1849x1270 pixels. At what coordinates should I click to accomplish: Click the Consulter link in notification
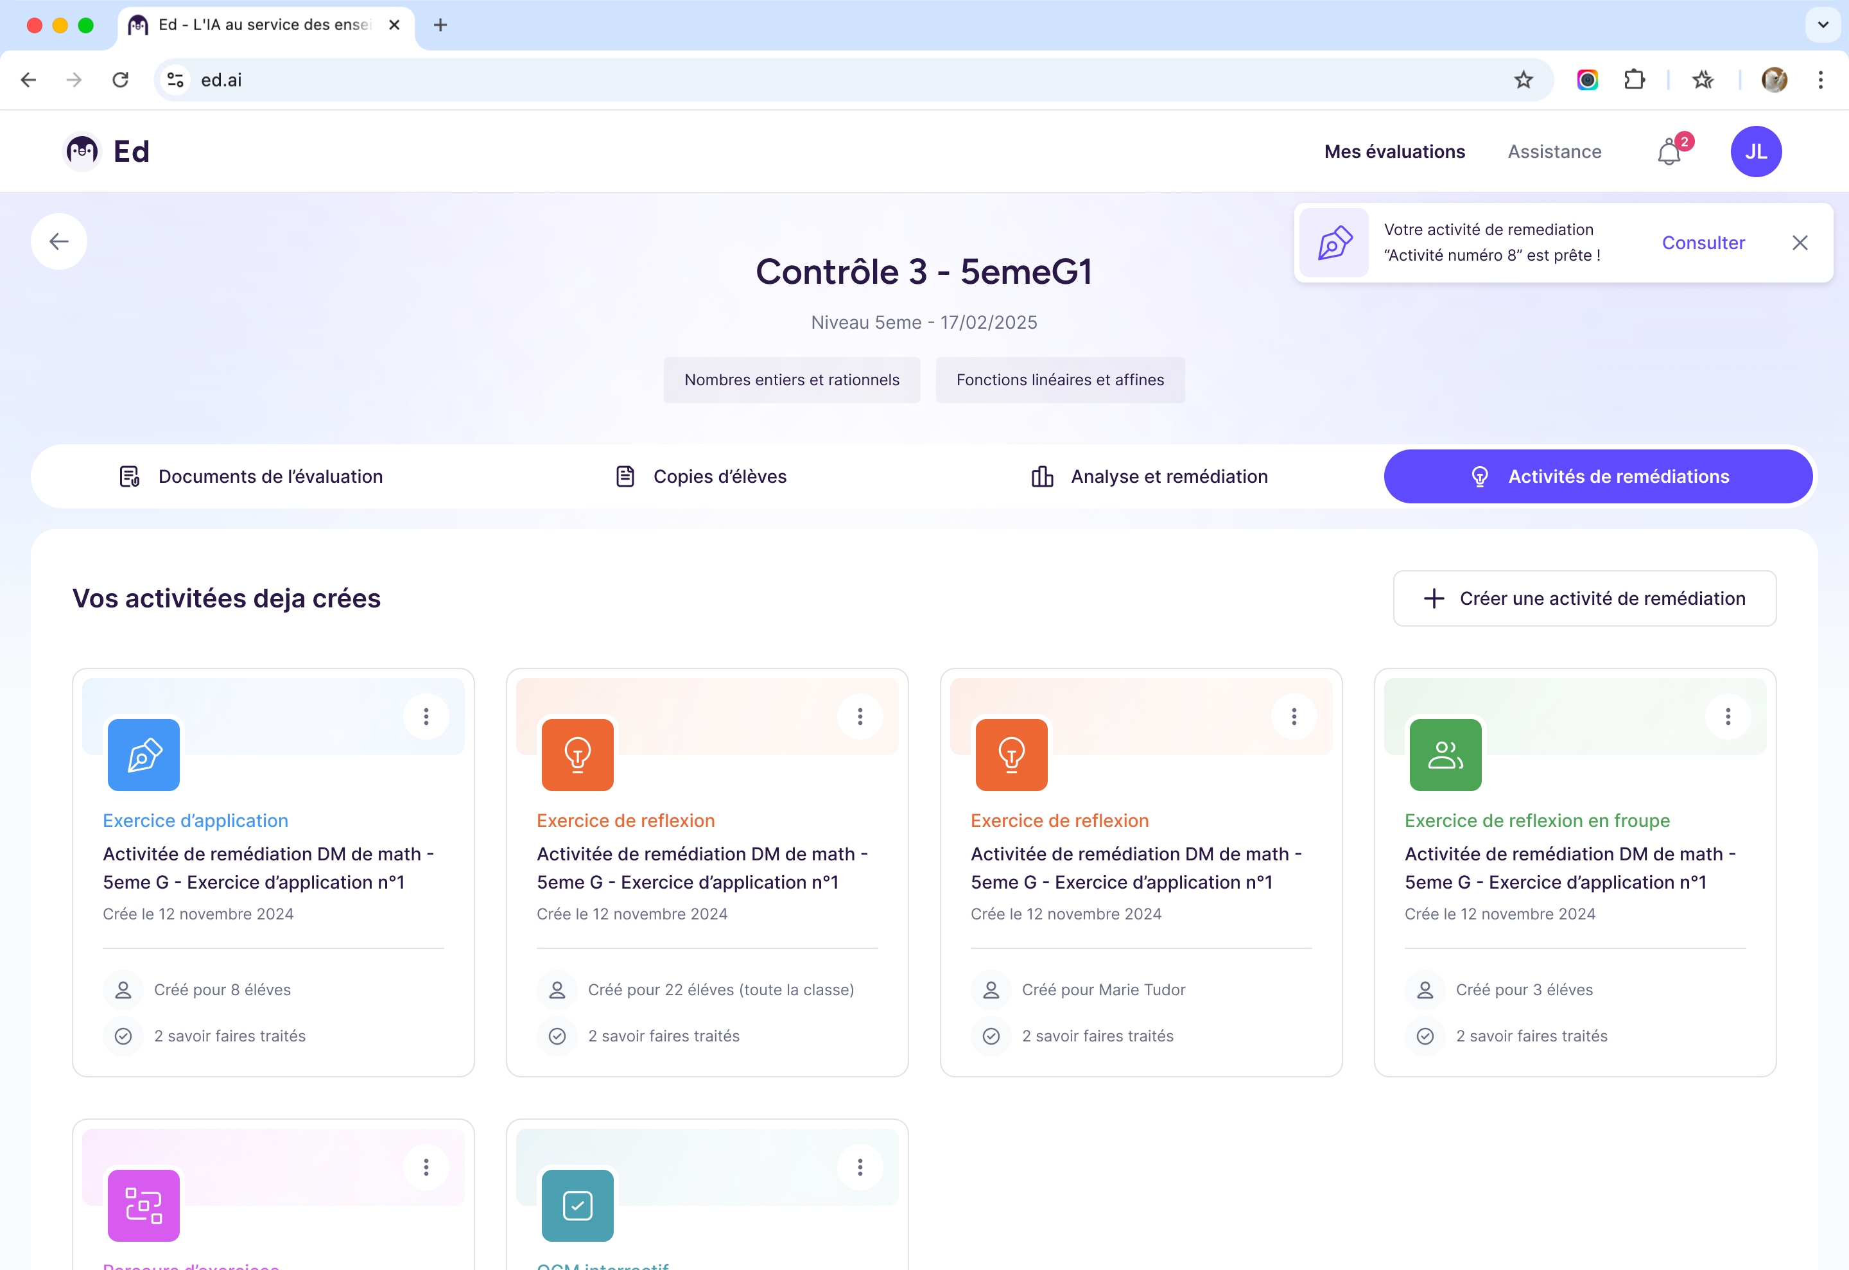click(1703, 243)
